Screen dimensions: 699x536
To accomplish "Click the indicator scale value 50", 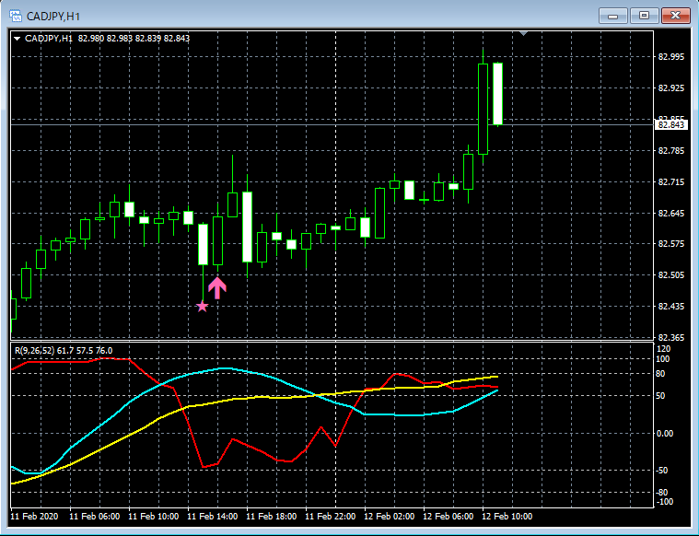I will (x=660, y=396).
